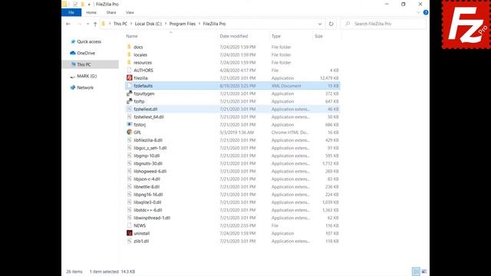Sort by Type column header
Image resolution: width=491 pixels, height=276 pixels.
[276, 36]
